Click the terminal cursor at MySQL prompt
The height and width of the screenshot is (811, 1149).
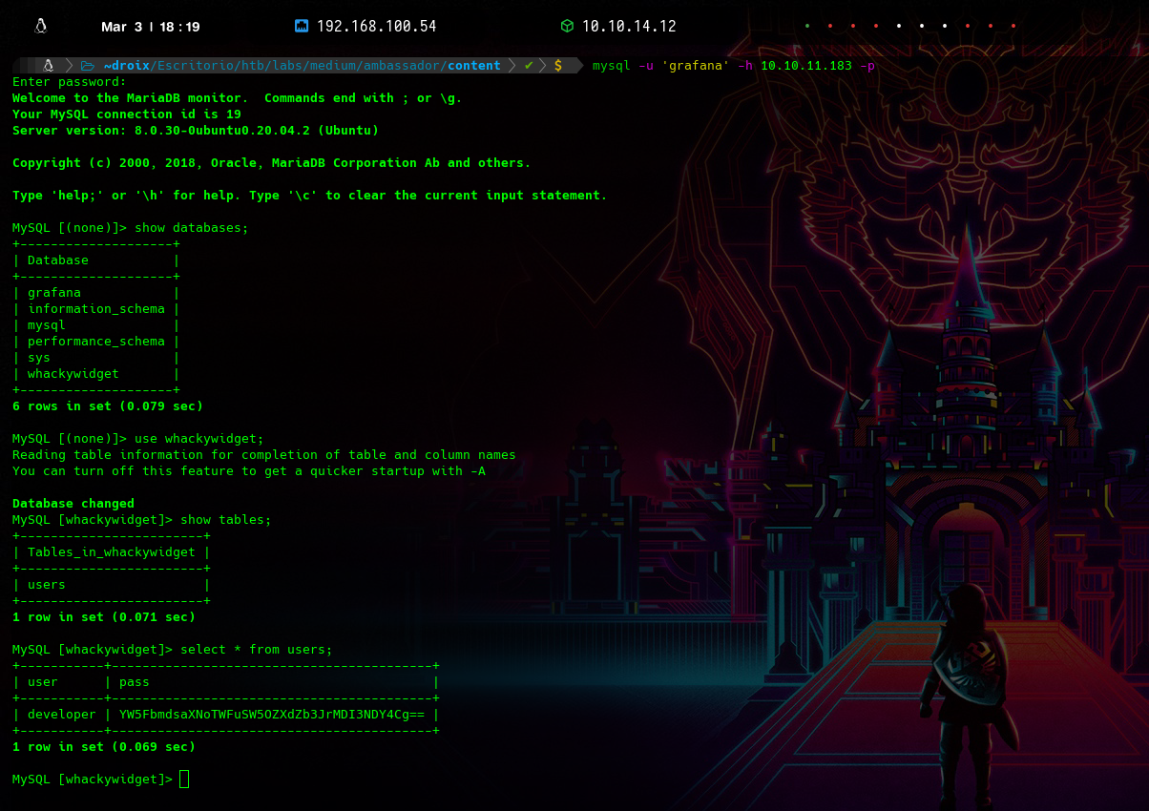coord(184,780)
